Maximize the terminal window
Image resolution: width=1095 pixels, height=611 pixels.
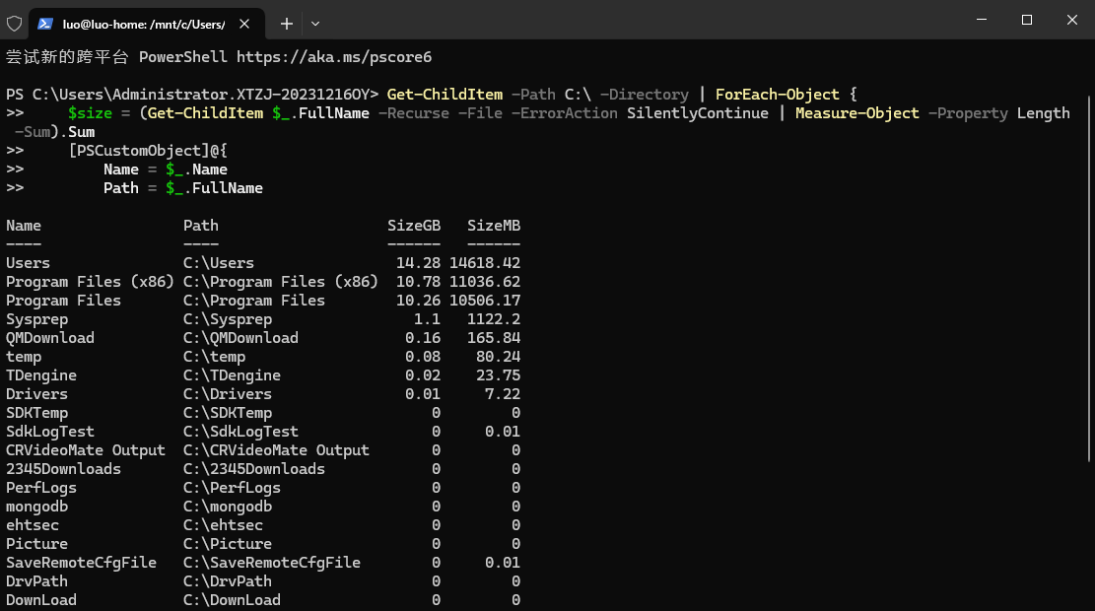point(1027,20)
